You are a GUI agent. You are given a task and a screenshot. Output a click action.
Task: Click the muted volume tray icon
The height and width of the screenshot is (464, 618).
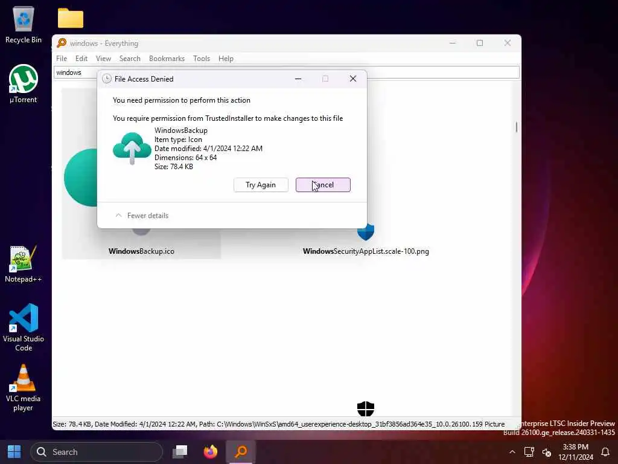pos(547,452)
